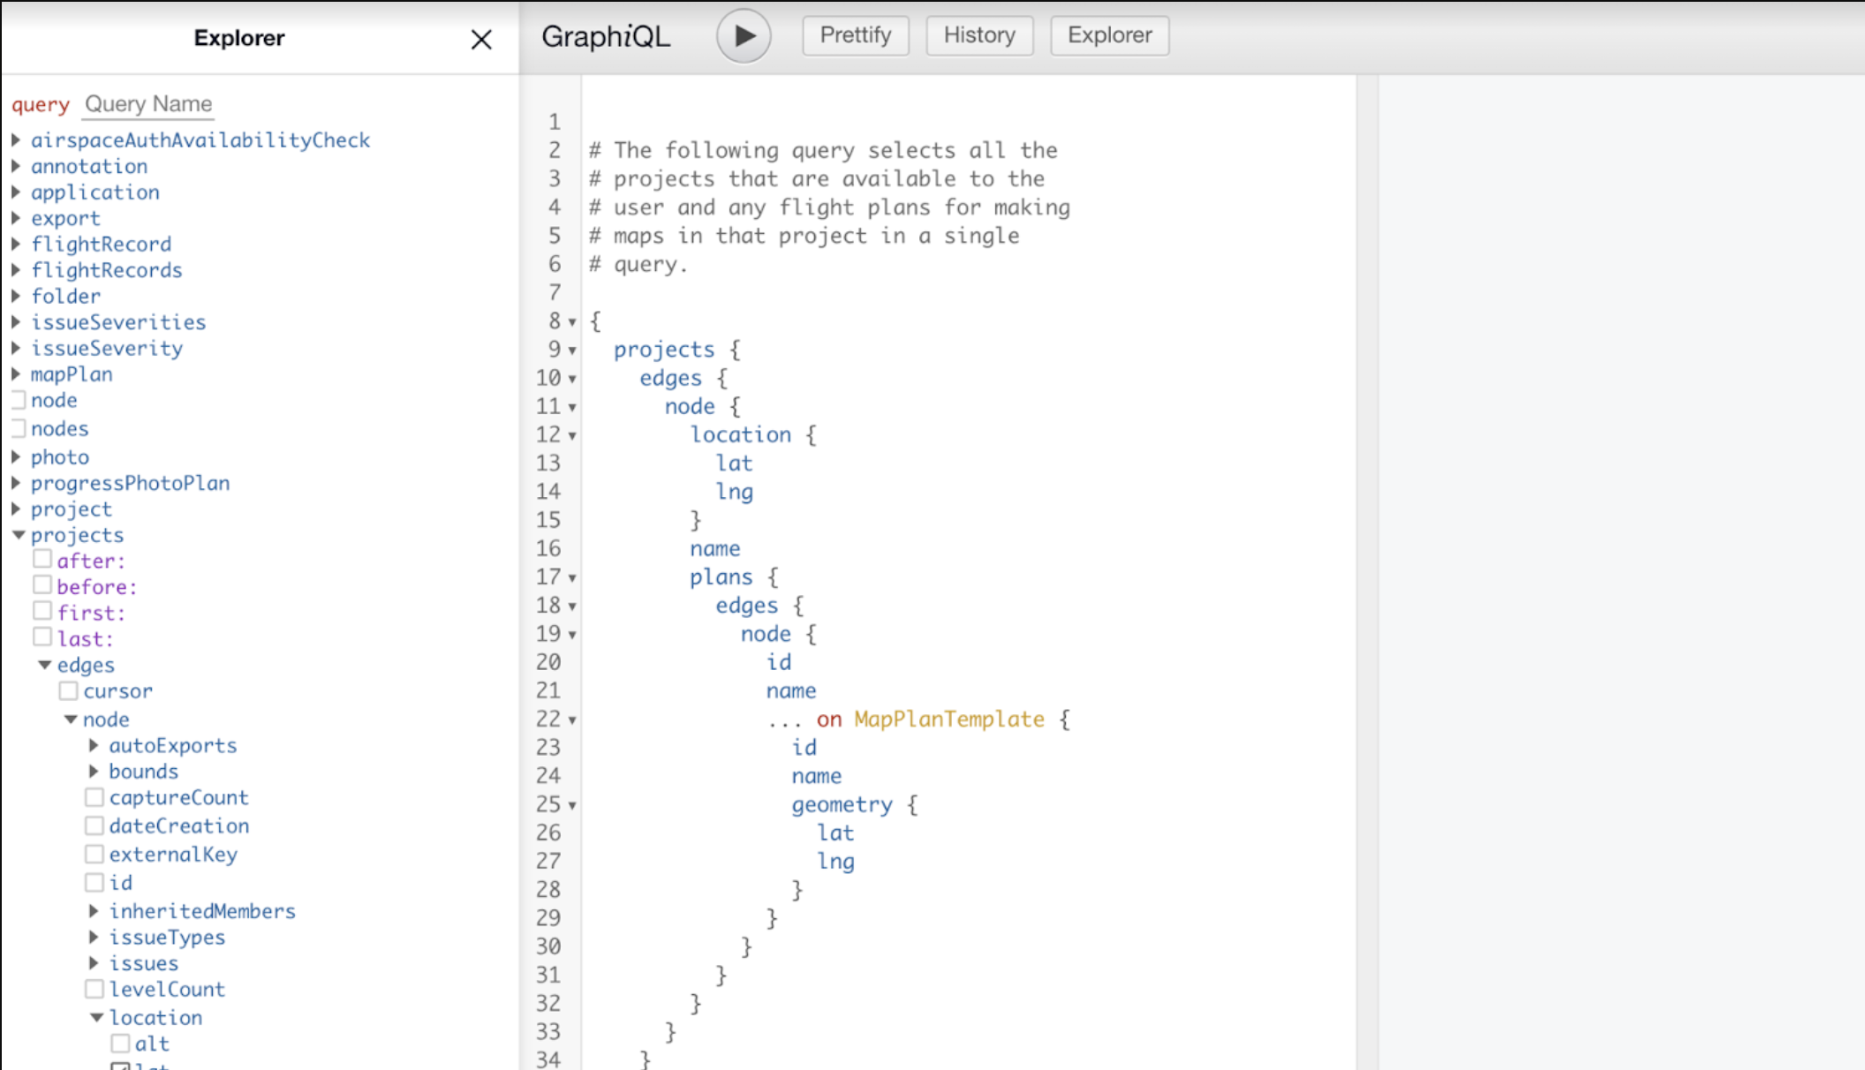Enable the first: argument checkbox
Image resolution: width=1865 pixels, height=1070 pixels.
click(42, 610)
